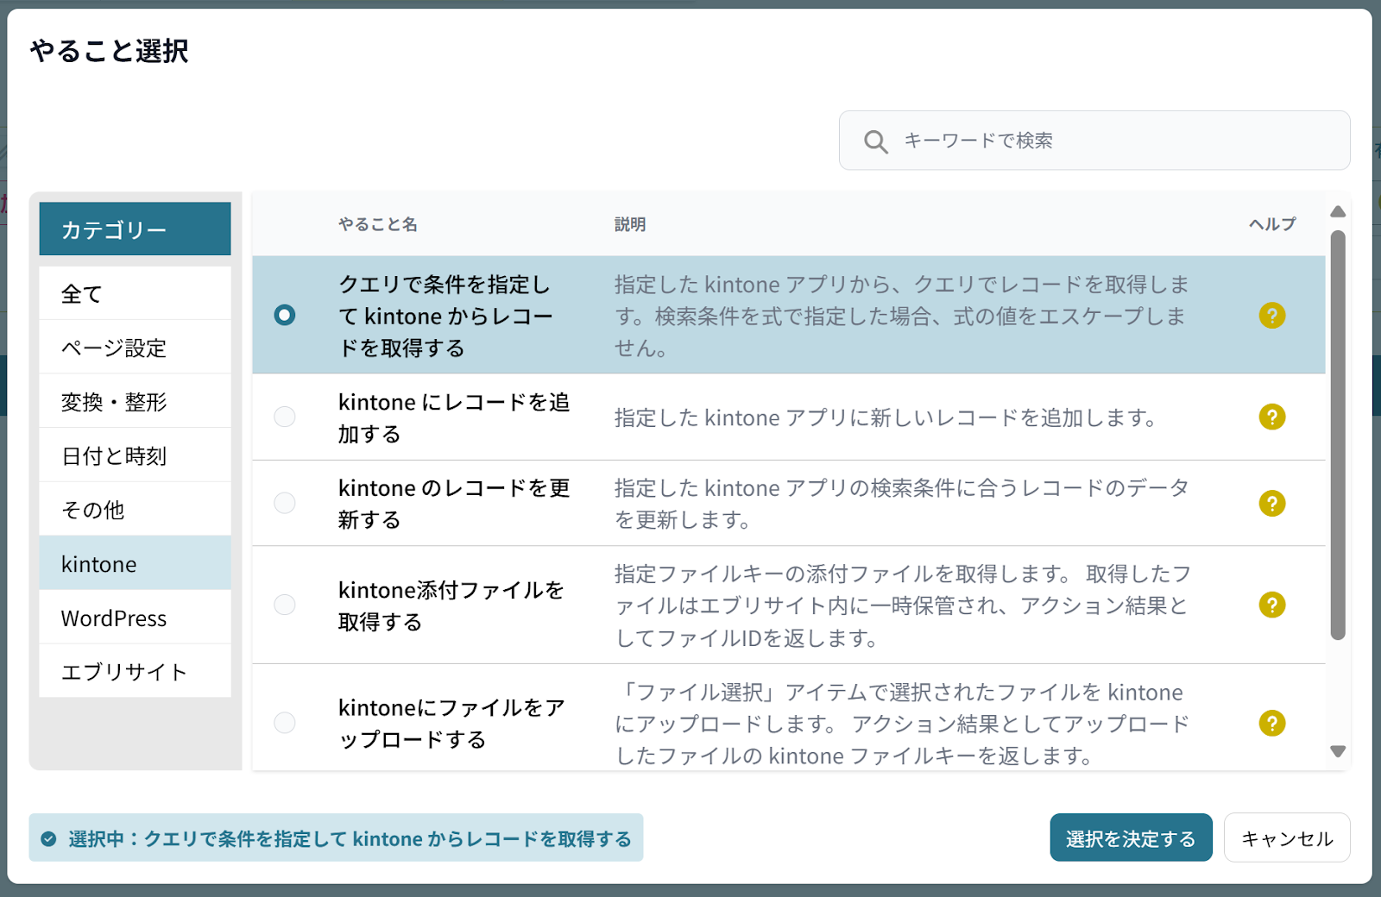
Task: Focus the キーワードで検索 field
Action: pyautogui.click(x=1094, y=141)
